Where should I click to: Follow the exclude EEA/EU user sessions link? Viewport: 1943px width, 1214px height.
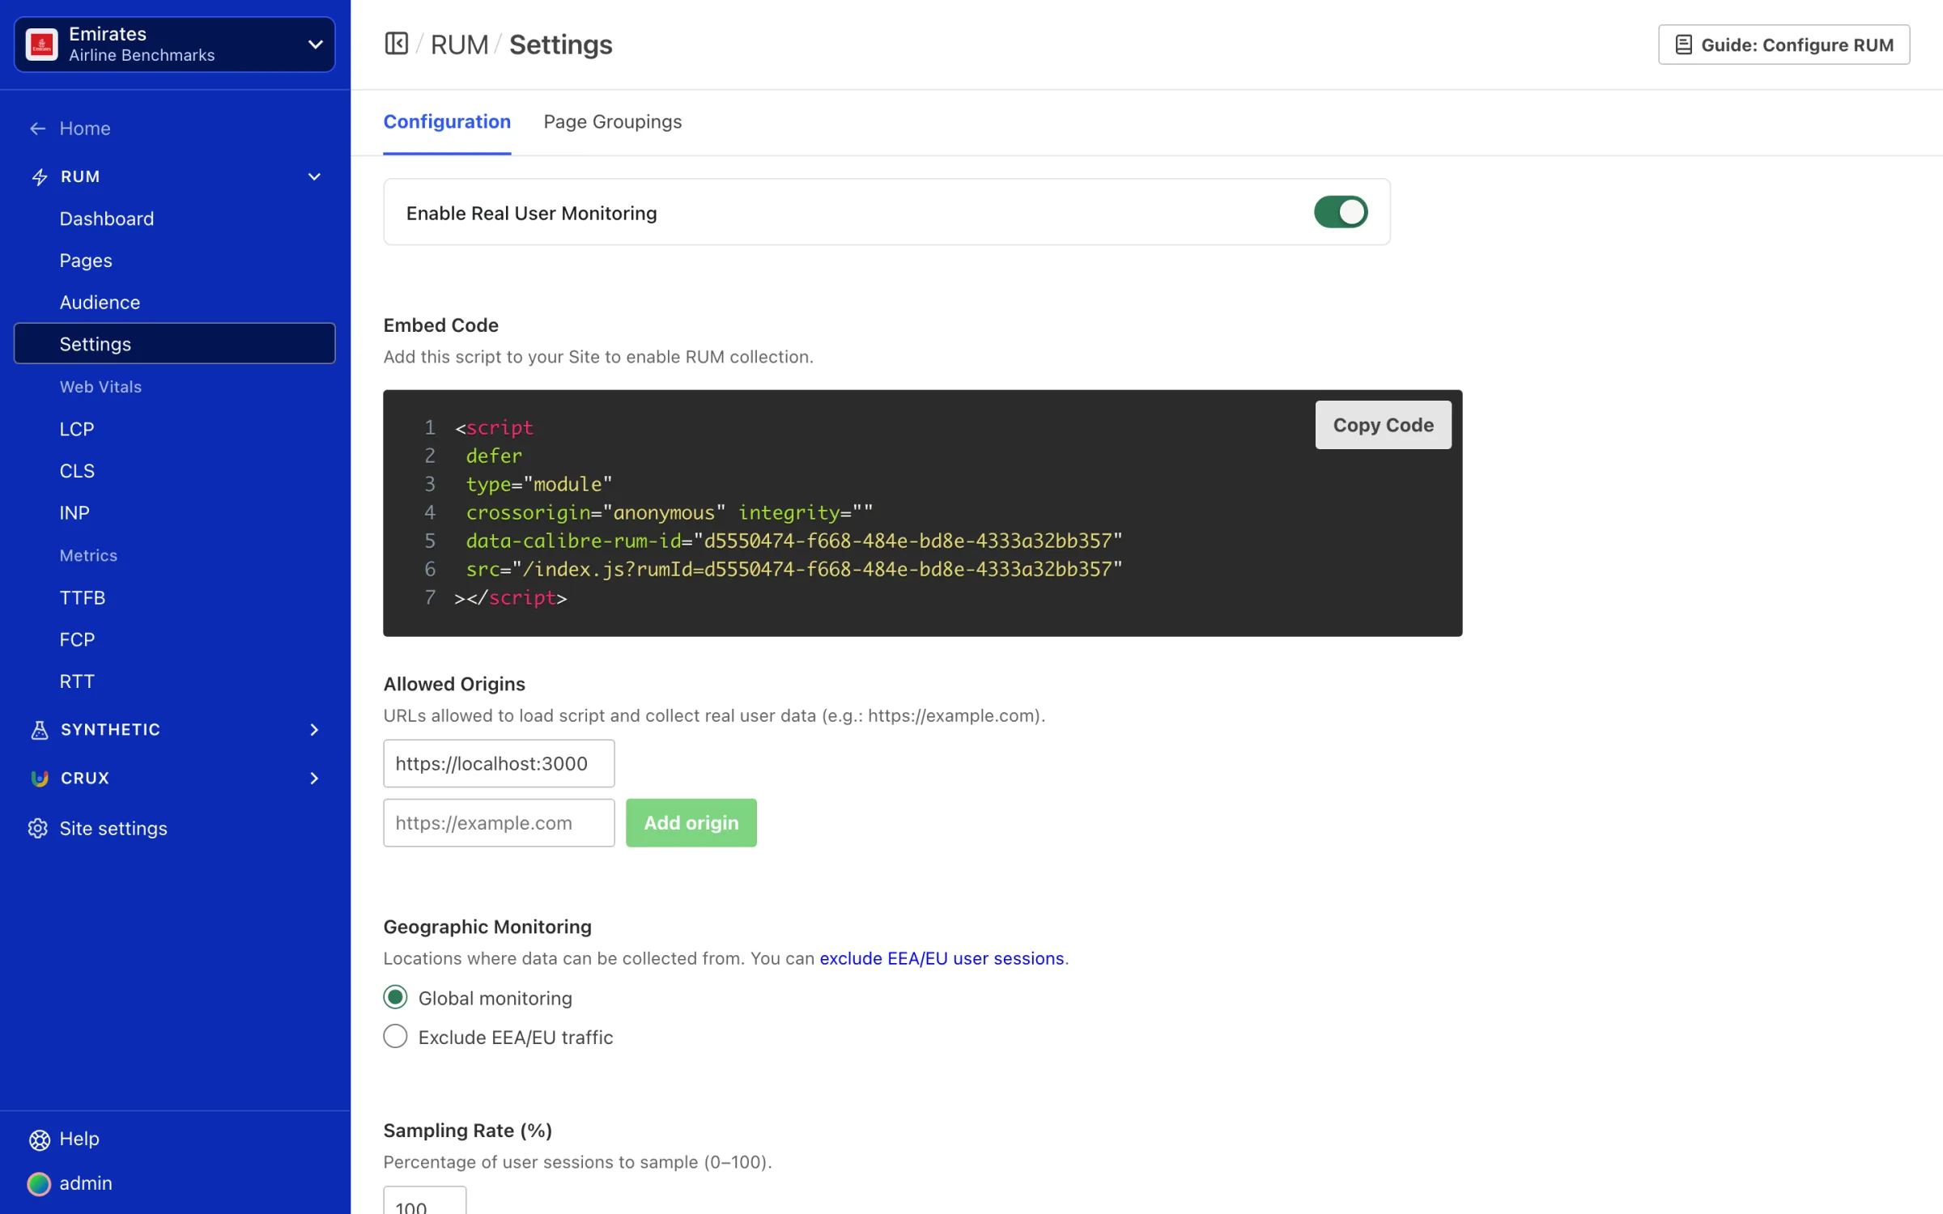coord(942,958)
